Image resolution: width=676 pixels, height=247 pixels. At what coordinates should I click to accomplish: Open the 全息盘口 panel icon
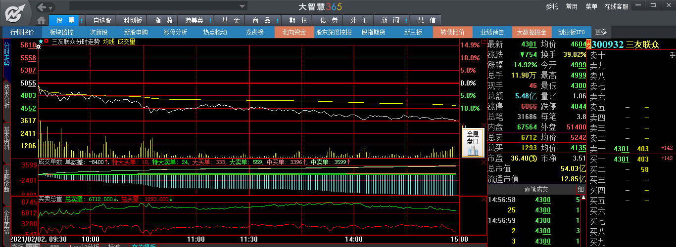click(473, 144)
